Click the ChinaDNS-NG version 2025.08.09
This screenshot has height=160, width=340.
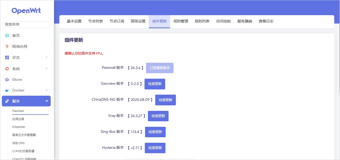click(x=140, y=100)
